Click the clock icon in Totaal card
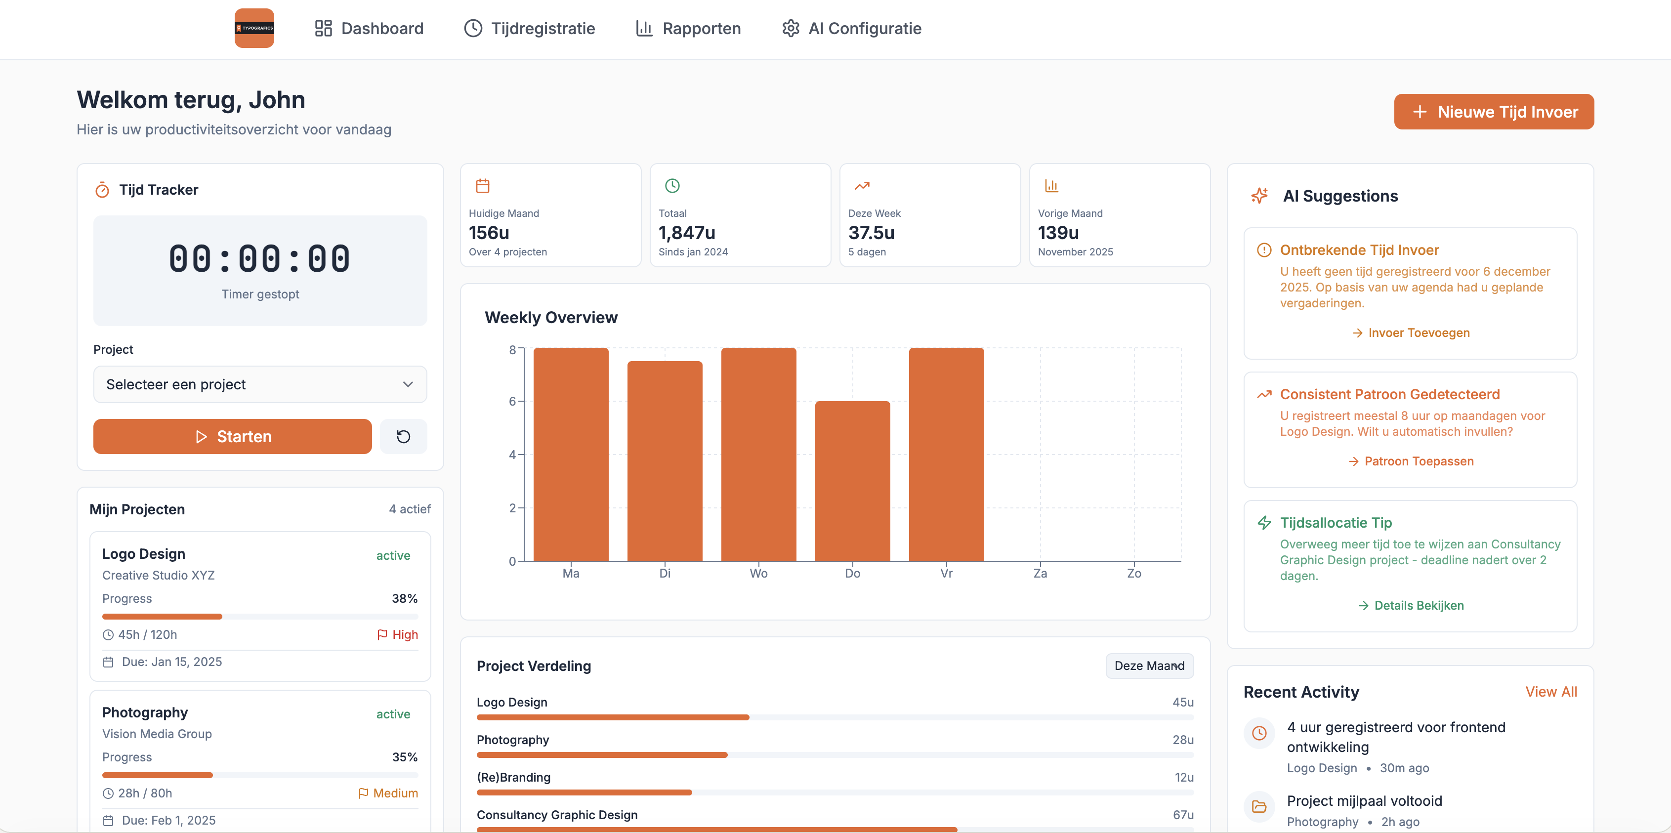This screenshot has height=833, width=1671. tap(672, 186)
